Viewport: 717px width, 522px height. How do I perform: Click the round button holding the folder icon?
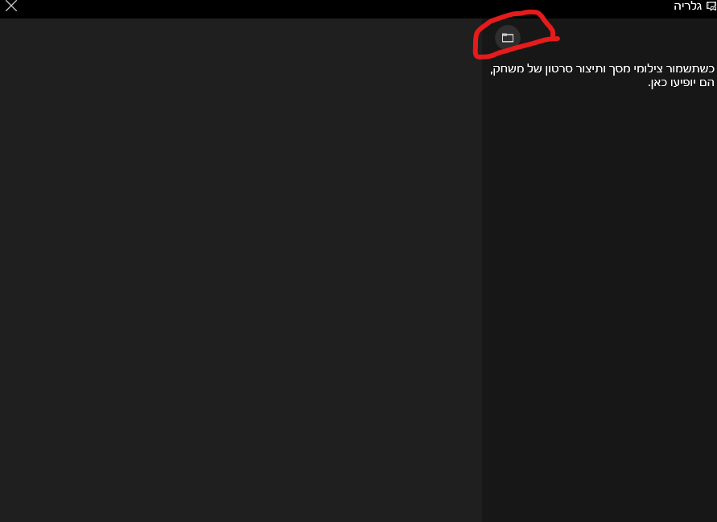[508, 38]
